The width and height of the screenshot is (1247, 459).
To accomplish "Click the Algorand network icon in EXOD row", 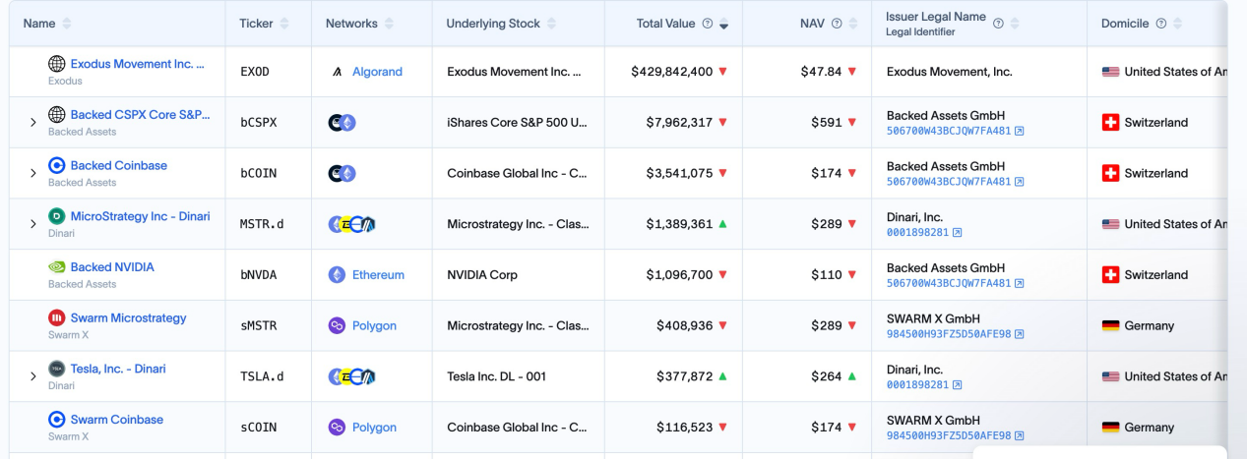I will pos(337,72).
